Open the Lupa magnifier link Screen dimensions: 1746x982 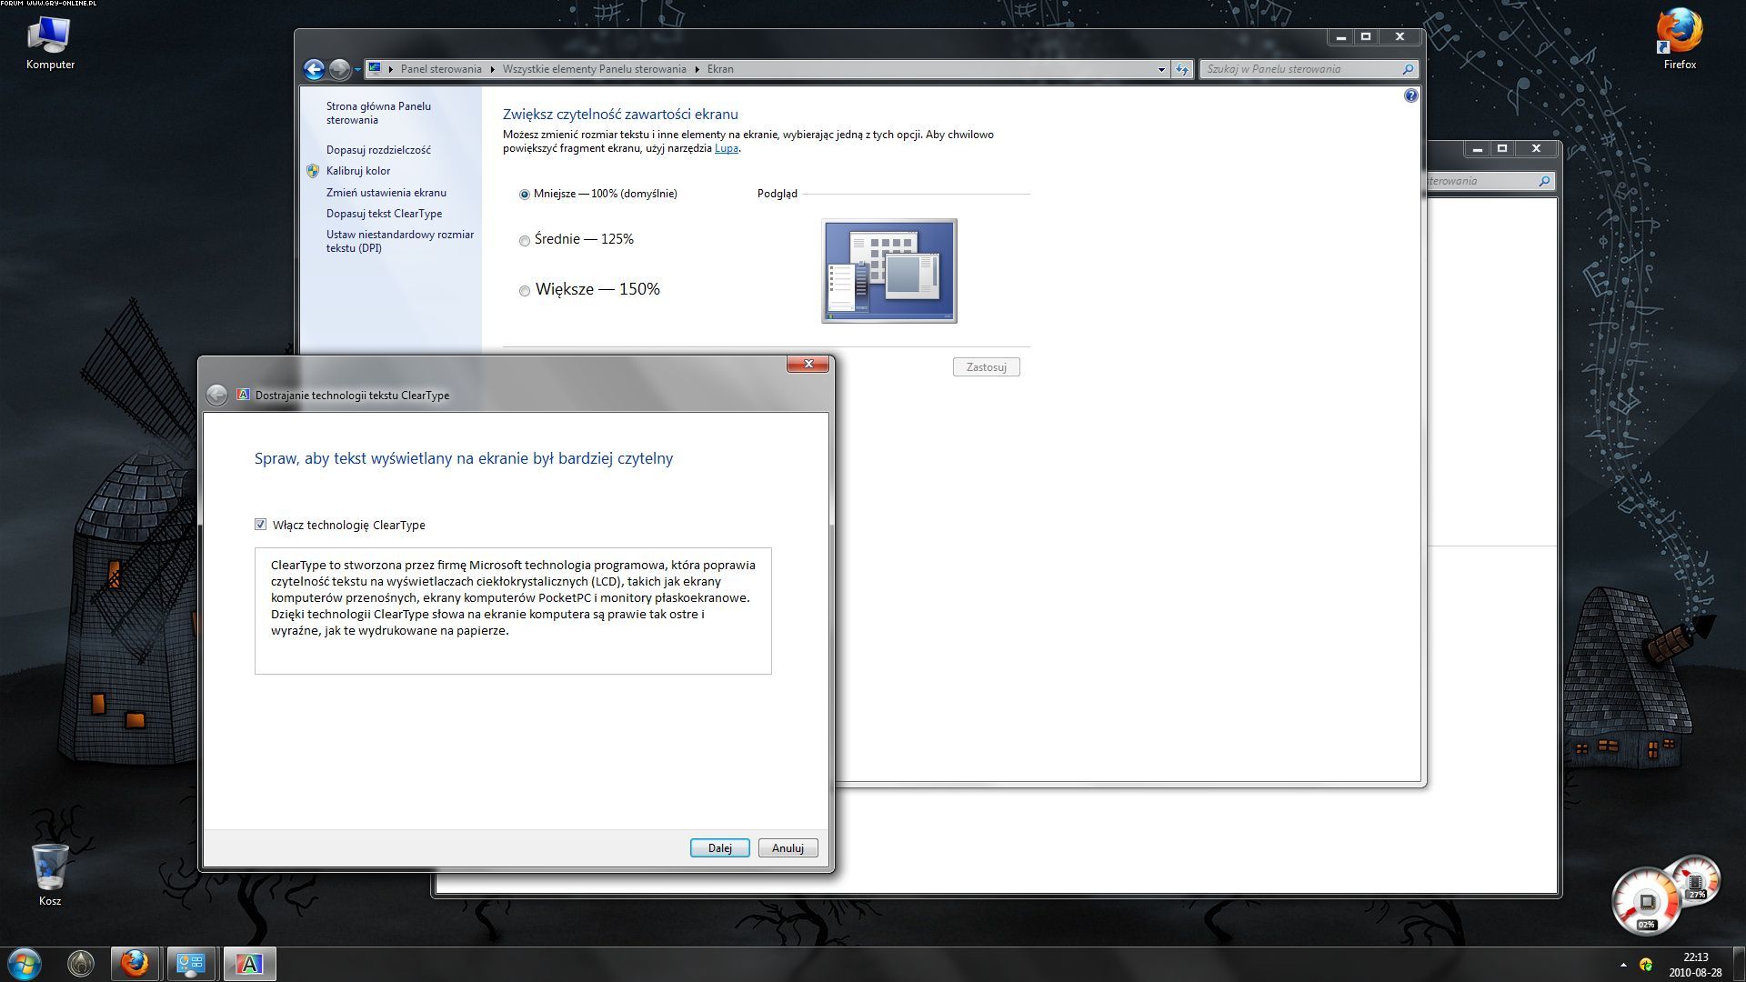point(726,148)
